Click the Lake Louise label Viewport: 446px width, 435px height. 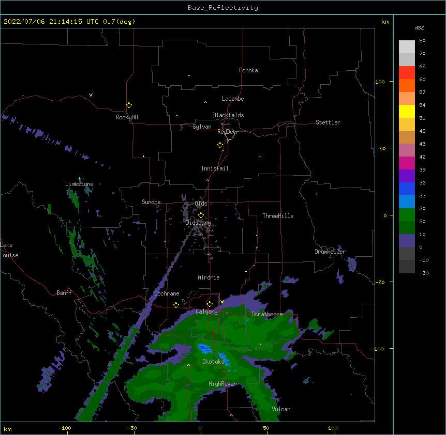[9, 250]
